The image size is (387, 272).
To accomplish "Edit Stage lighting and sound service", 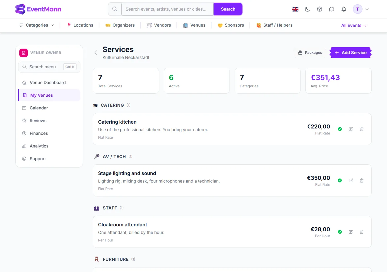I will (351, 180).
